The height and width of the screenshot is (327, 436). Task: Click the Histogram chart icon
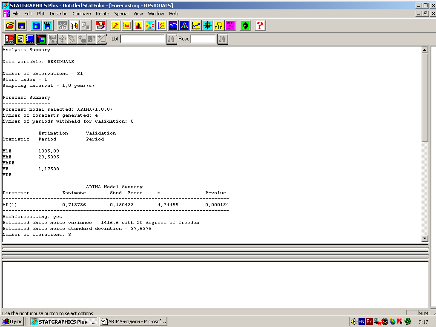click(138, 26)
